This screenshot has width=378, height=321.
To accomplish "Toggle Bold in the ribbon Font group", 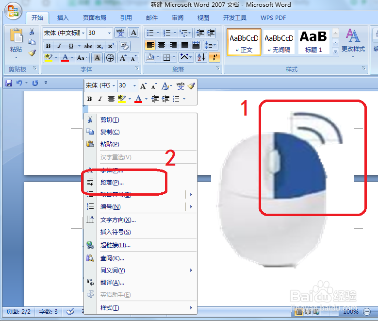I will click(48, 46).
